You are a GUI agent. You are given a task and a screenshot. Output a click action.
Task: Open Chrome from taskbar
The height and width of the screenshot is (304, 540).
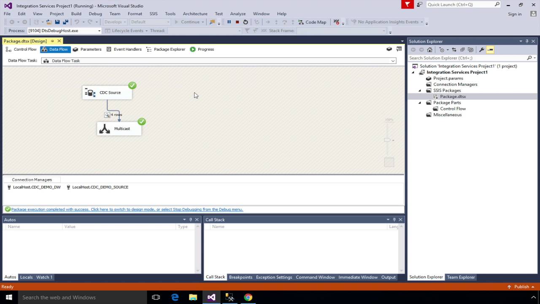coord(248,297)
